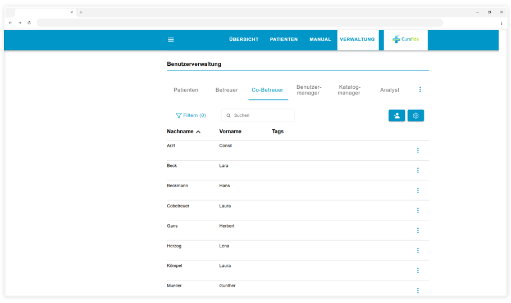This screenshot has height=303, width=511.
Task: Select the VERWALTUNG navigation item
Action: tap(358, 39)
